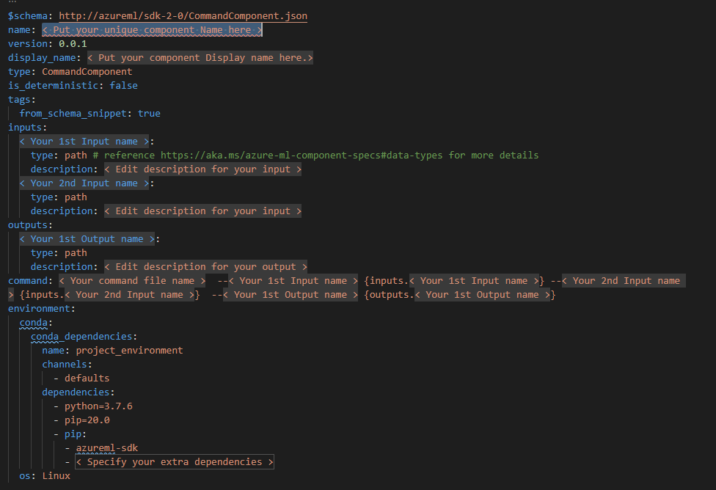
Task: Click the defaults channel entry
Action: click(x=87, y=378)
